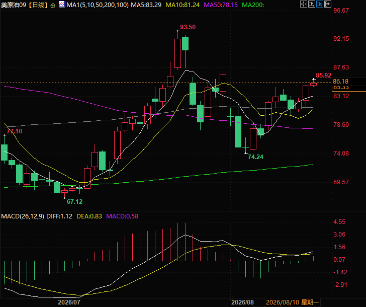Screen dimensions: 366x307
Task: Click the 83.12 price axis label
Action: pyautogui.click(x=341, y=96)
